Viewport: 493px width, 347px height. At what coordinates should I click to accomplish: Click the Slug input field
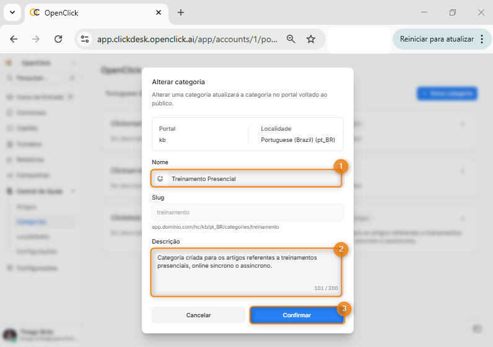[x=248, y=212]
